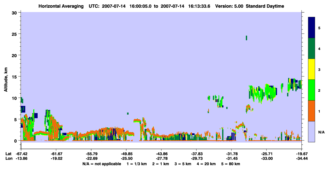The image size is (335, 171).
Task: Click longitude value -27.78
Action: (x=161, y=159)
